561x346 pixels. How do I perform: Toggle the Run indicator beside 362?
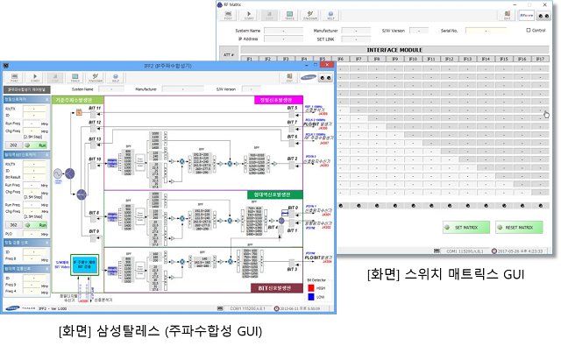pyautogui.click(x=36, y=225)
